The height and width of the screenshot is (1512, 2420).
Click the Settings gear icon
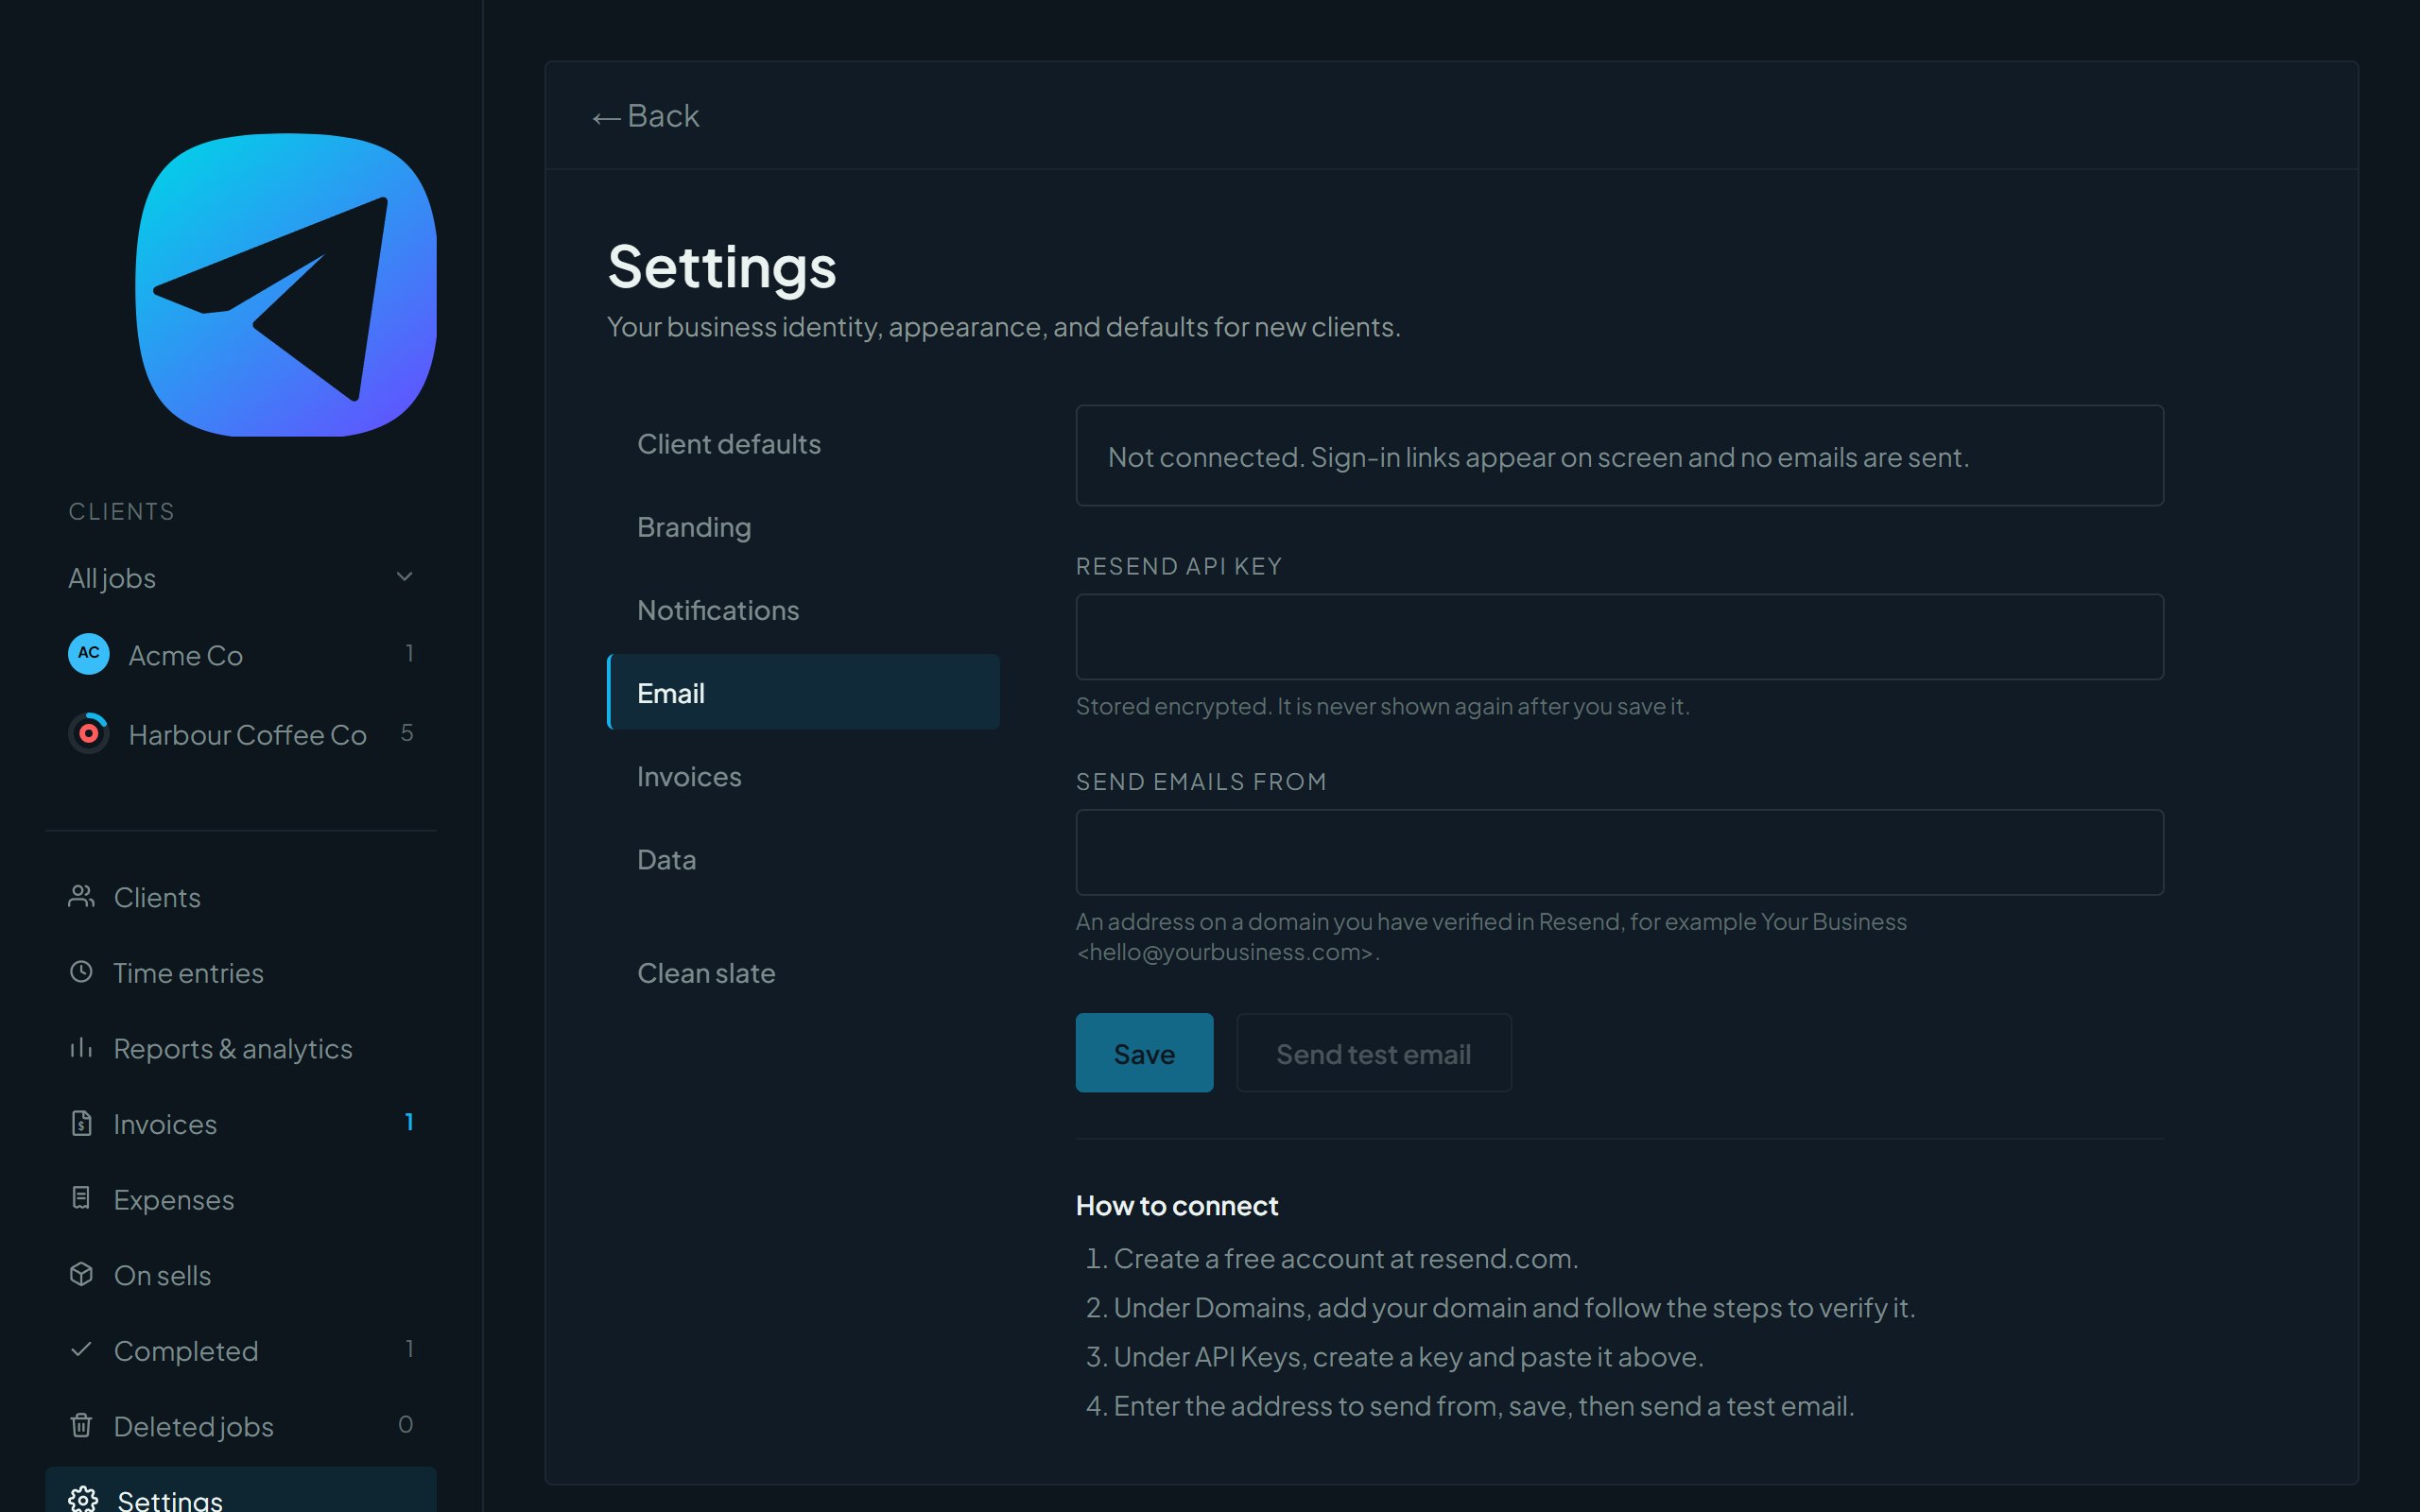click(83, 1500)
